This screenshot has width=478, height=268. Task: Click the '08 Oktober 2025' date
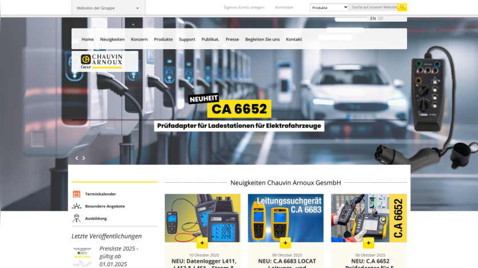[x=287, y=255]
